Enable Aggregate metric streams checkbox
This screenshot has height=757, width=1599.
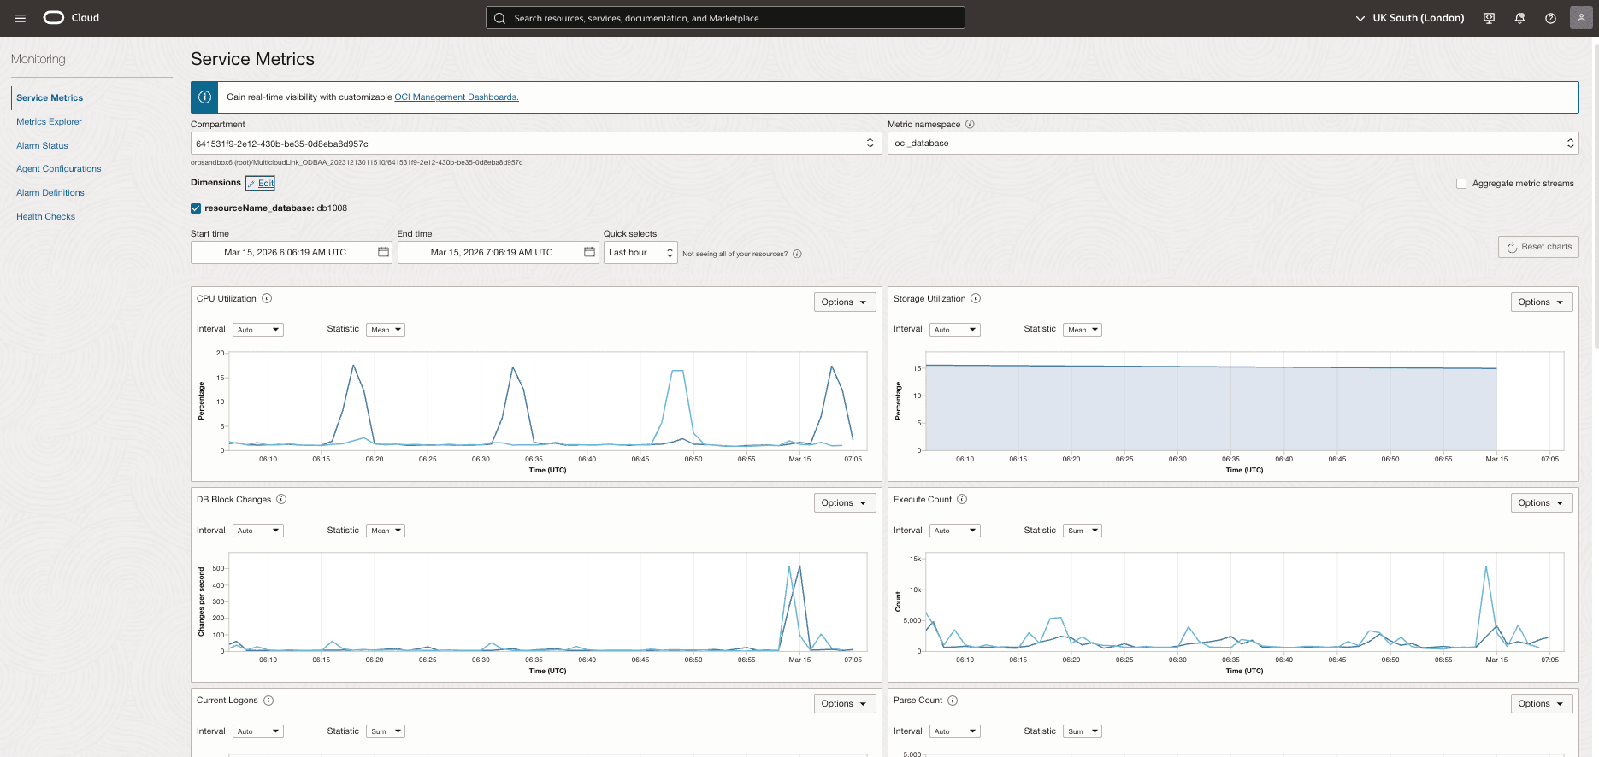click(1461, 184)
